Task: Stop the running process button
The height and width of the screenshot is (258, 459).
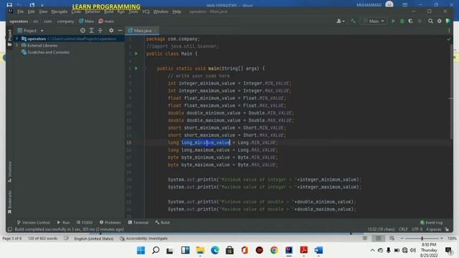Action: [420, 21]
